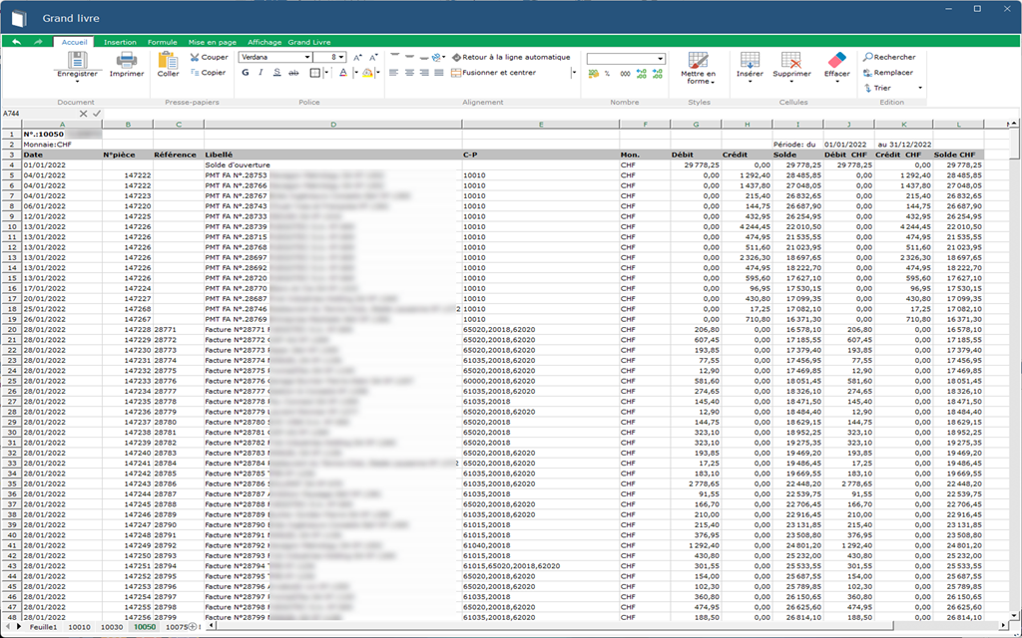The image size is (1022, 638).
Task: Align text to top of cell
Action: (394, 56)
